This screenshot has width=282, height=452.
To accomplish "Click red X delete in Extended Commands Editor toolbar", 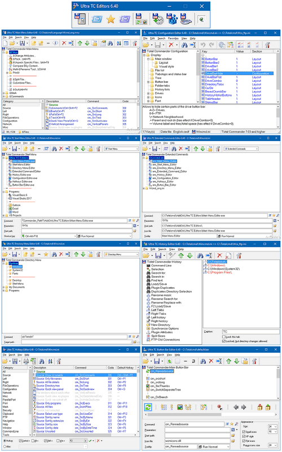I will click(x=180, y=149).
